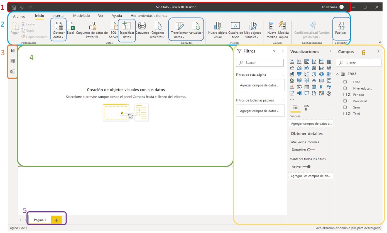This screenshot has width=387, height=233.
Task: Select the line chart visualization
Action: click(x=292, y=68)
